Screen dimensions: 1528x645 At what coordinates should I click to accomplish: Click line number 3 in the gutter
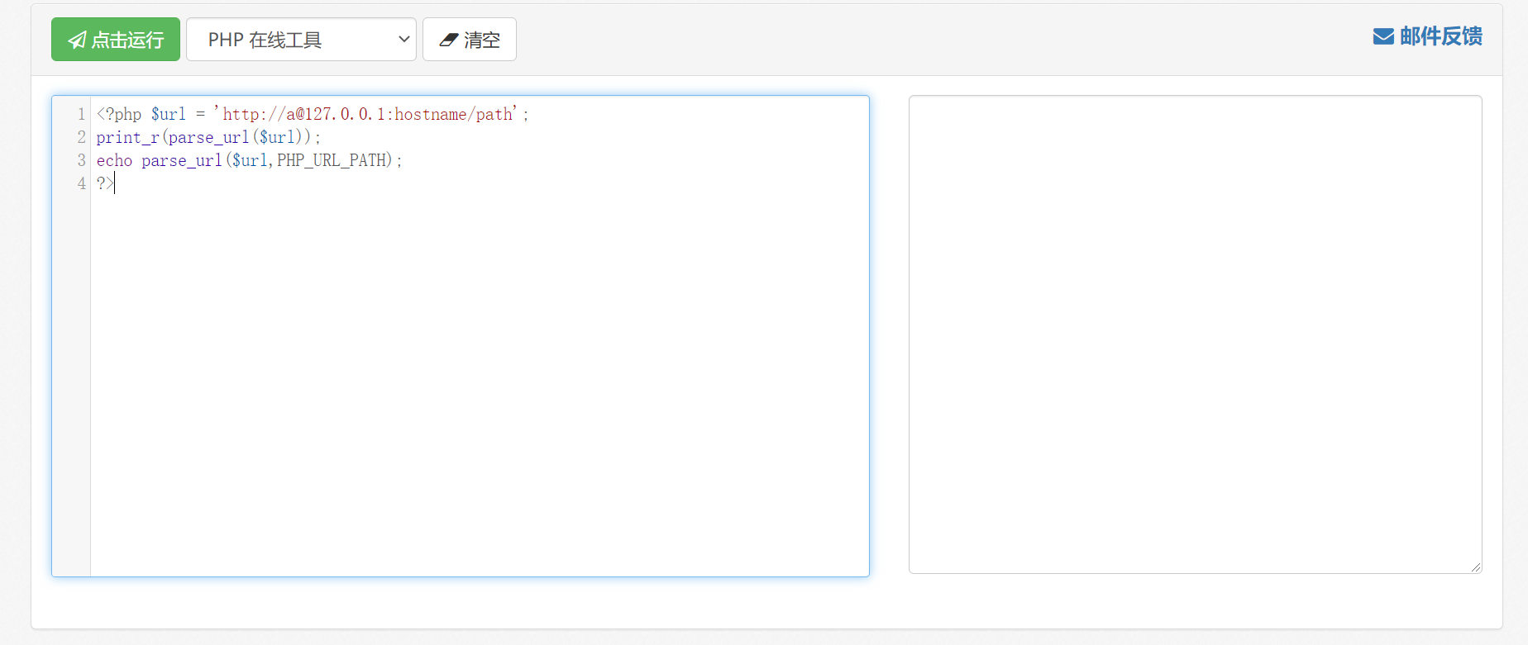coord(81,160)
